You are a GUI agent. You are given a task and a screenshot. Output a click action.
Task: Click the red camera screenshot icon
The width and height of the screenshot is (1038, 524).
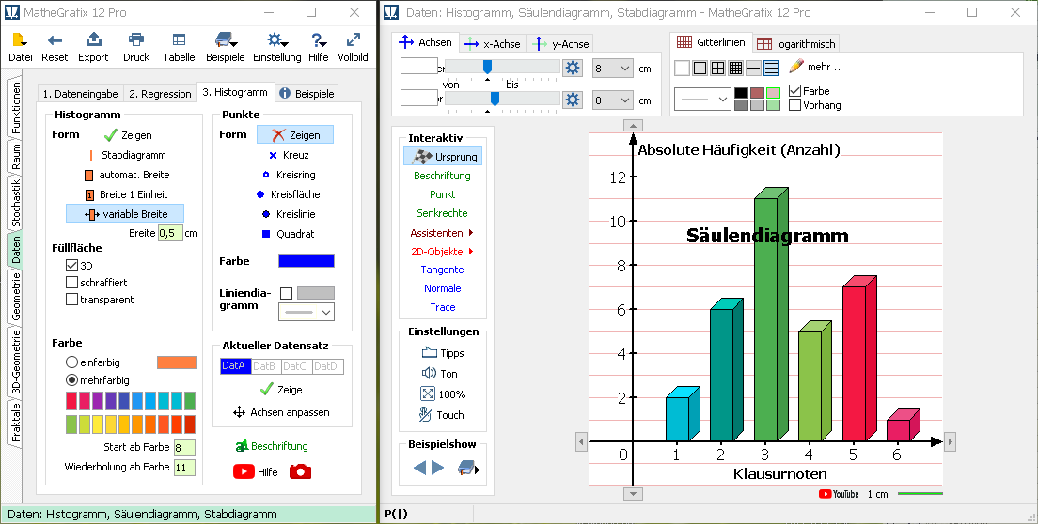coord(300,471)
